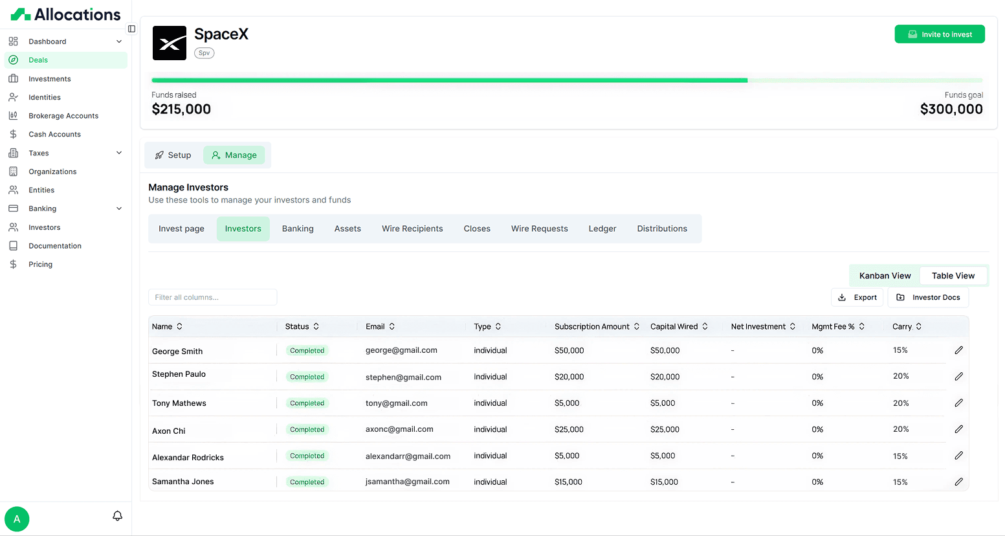Click the notification bell at bottom left
This screenshot has width=1005, height=536.
[x=117, y=516]
